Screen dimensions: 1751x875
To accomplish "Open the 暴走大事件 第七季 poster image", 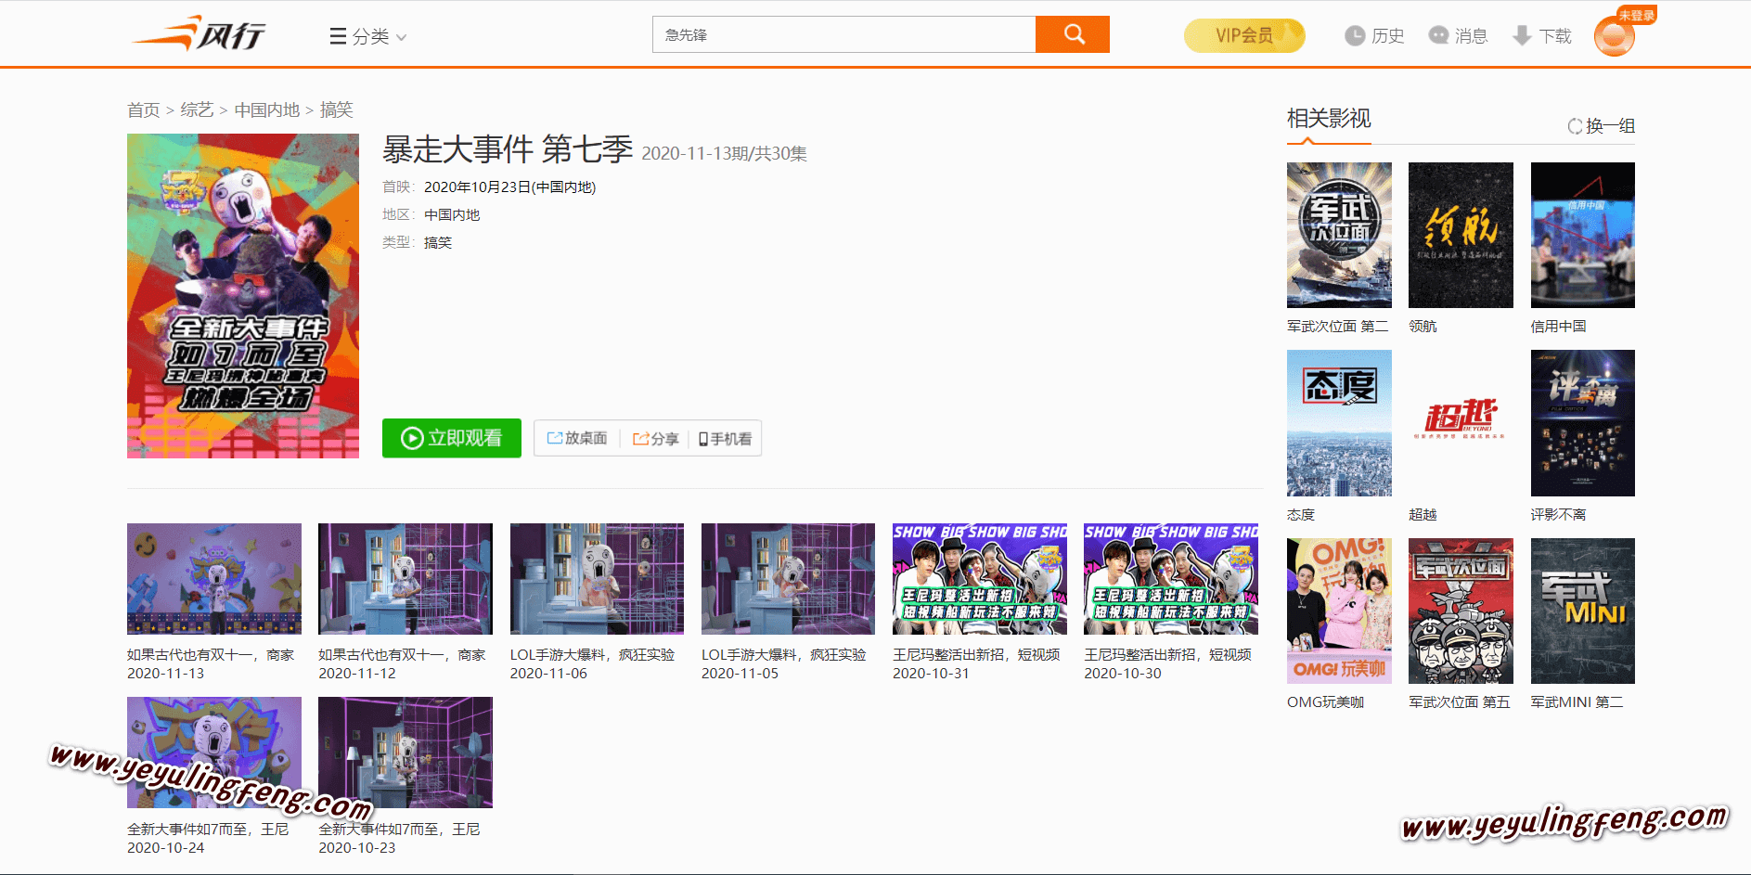I will (x=243, y=296).
